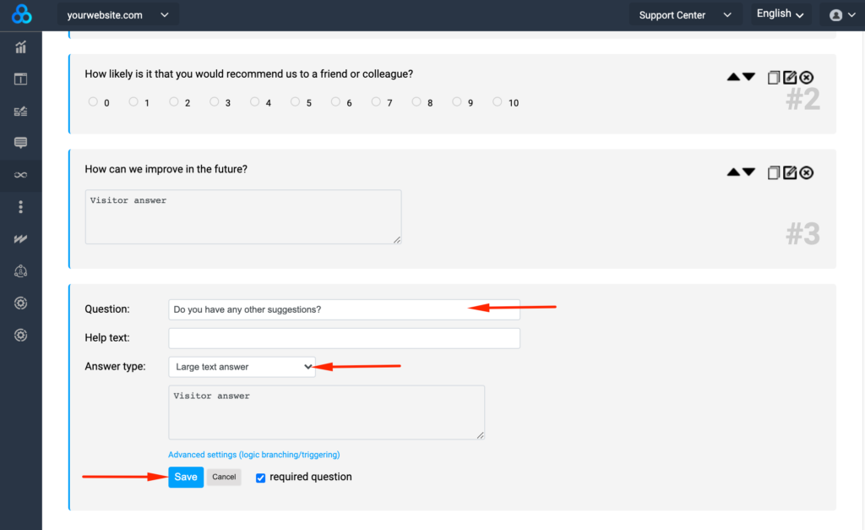The height and width of the screenshot is (530, 865).
Task: Open the Support Center menu
Action: pyautogui.click(x=684, y=15)
